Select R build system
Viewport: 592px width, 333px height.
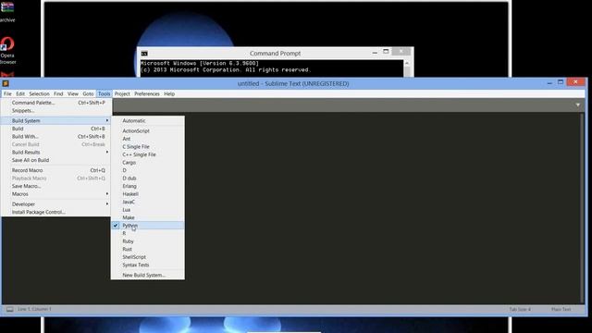tap(148, 233)
